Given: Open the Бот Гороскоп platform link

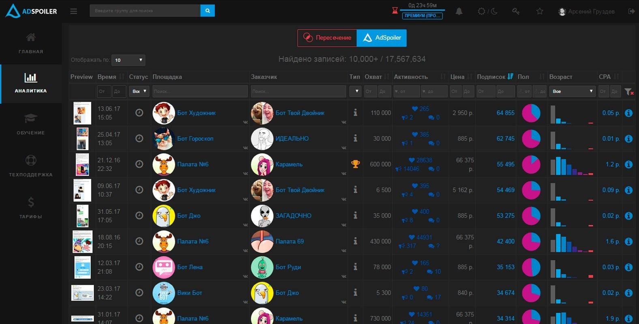Looking at the screenshot, I should tap(195, 139).
